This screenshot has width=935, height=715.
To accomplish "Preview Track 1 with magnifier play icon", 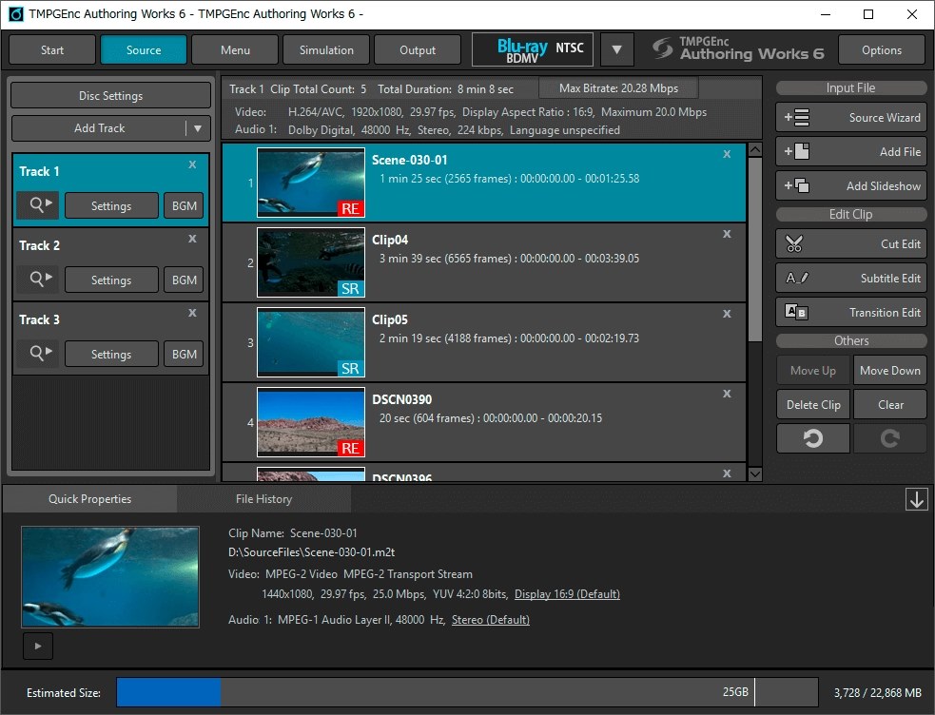I will pos(38,205).
